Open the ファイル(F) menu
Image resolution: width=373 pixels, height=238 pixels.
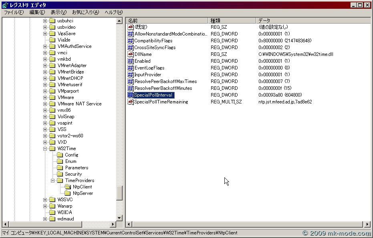coord(14,12)
